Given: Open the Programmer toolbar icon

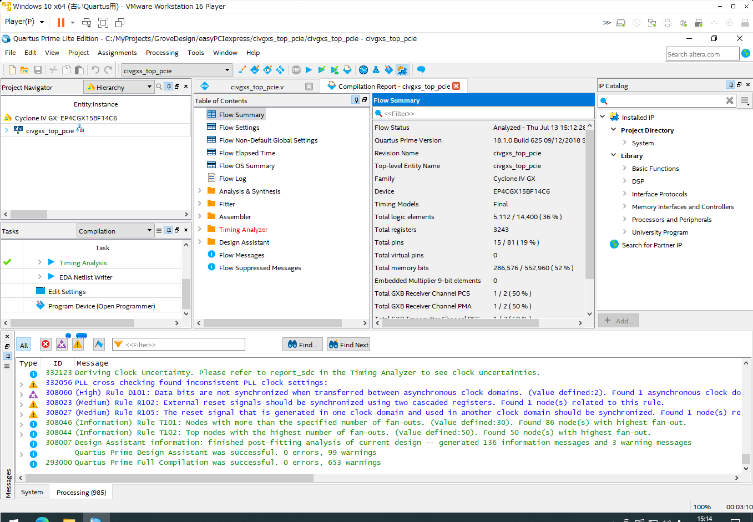Looking at the screenshot, I should click(x=389, y=70).
